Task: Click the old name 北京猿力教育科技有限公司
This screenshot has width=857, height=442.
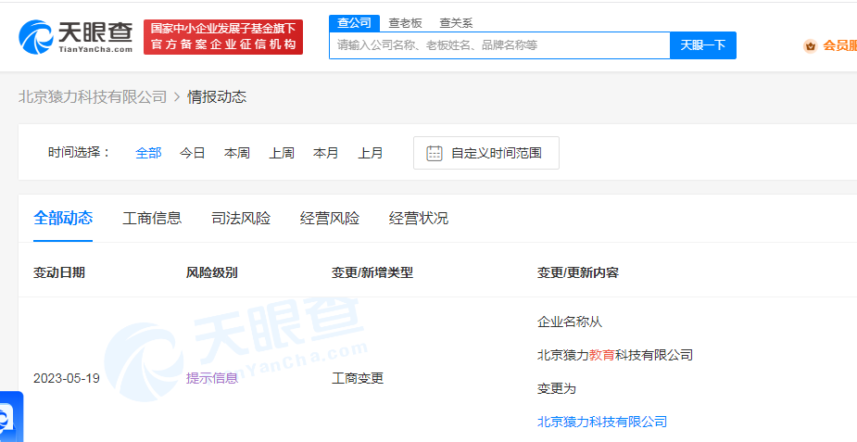Action: click(615, 355)
